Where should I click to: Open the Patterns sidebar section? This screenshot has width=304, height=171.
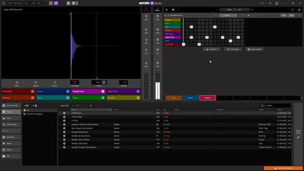tap(11, 150)
